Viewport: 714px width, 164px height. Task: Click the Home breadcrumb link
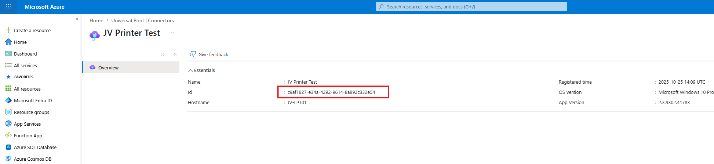[96, 20]
